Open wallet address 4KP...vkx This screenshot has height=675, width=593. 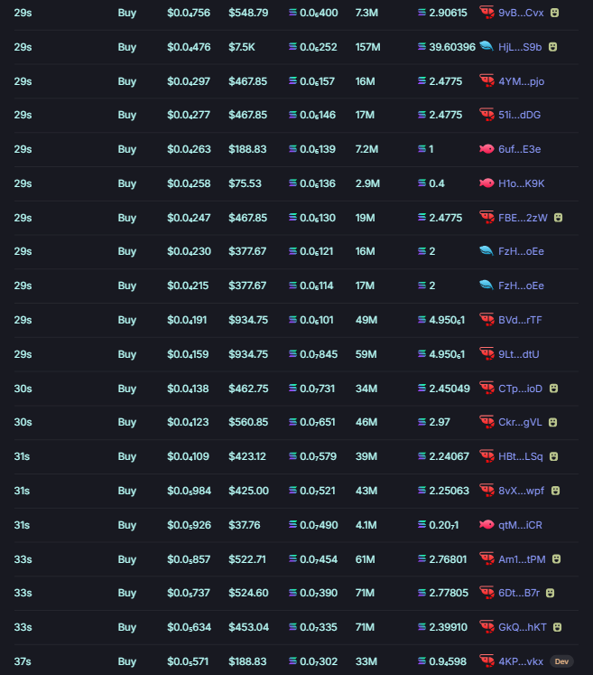click(521, 661)
